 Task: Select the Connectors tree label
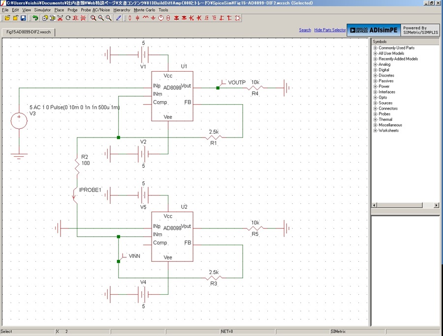388,109
